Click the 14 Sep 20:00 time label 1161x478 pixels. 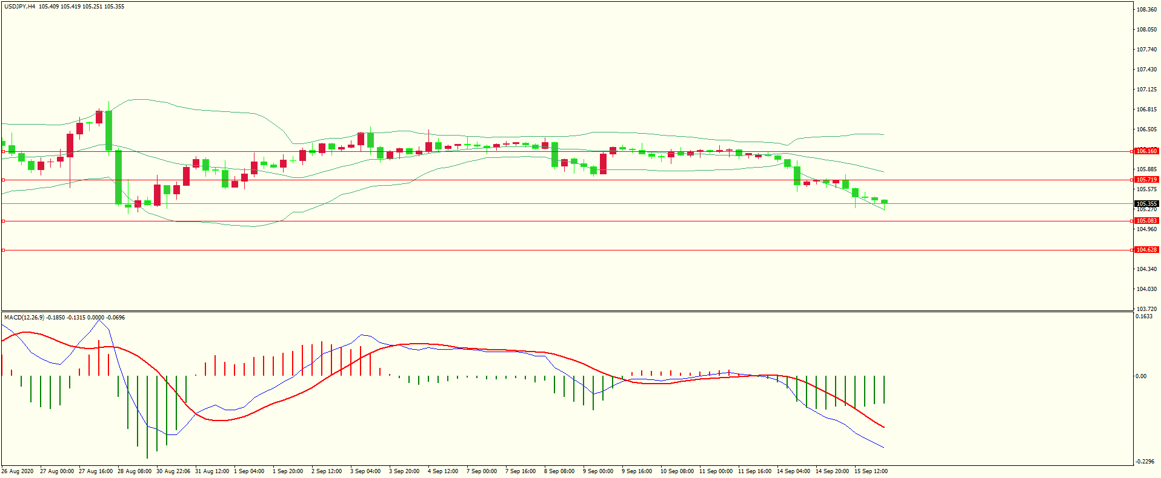pos(833,471)
